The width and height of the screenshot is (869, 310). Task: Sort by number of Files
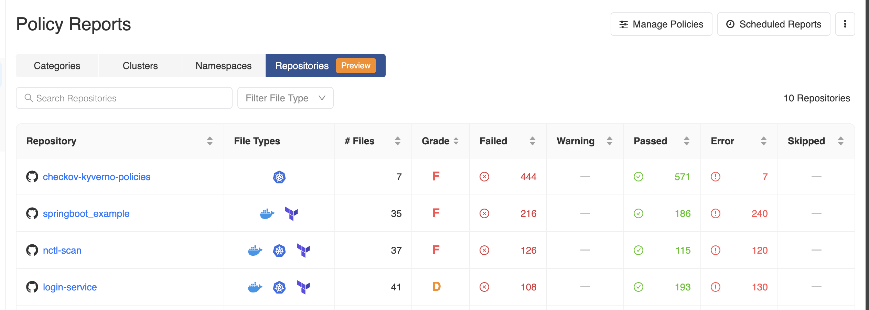pos(398,141)
